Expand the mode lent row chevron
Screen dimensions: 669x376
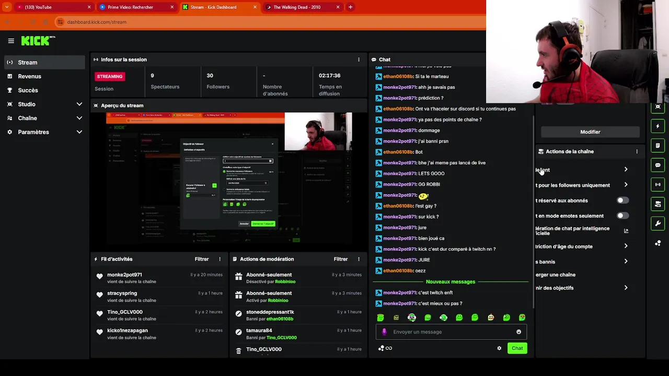tap(626, 170)
